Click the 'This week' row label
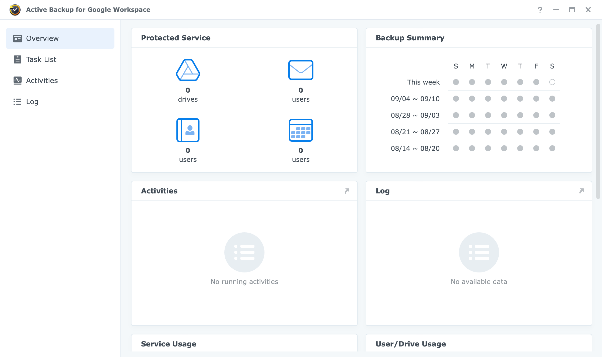This screenshot has height=357, width=602. (423, 82)
